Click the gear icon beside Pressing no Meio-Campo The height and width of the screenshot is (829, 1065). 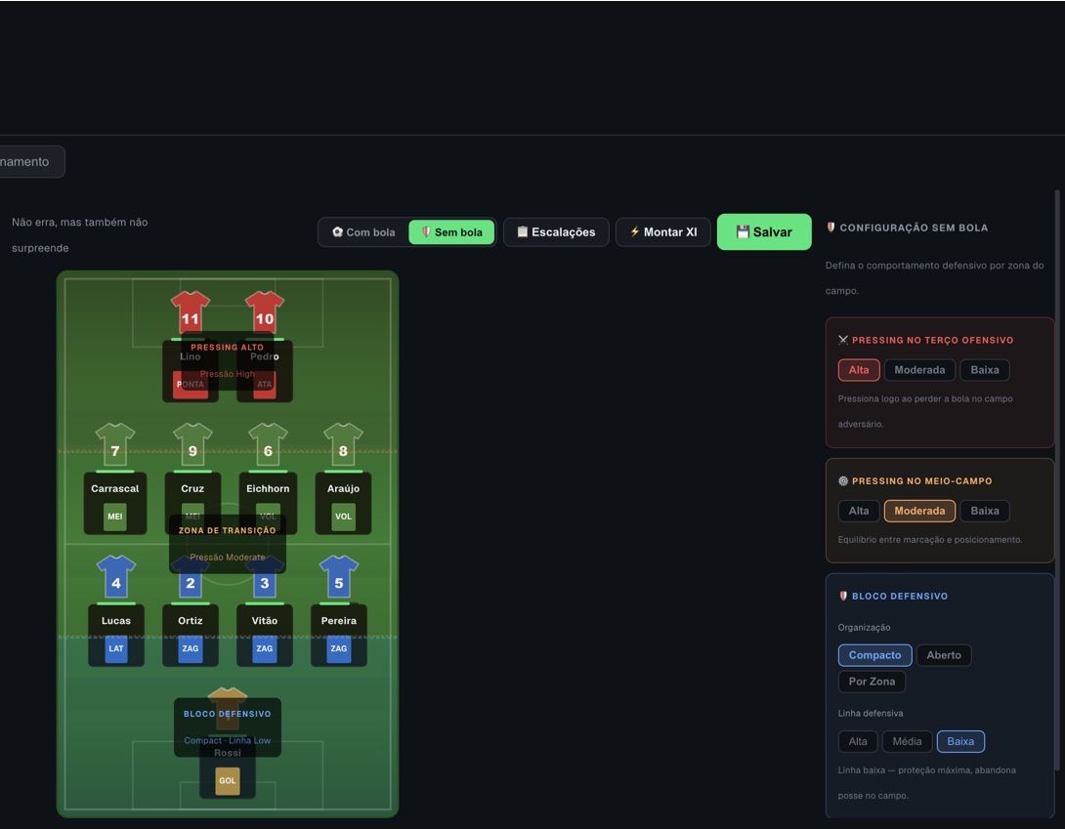coord(843,480)
